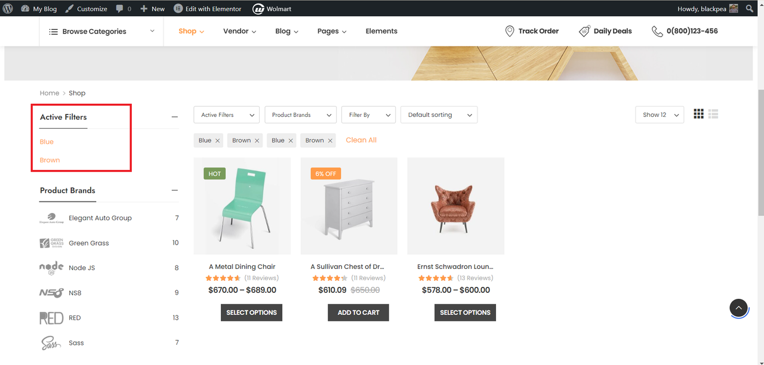This screenshot has height=365, width=764.
Task: Click the Green Grass brand logo
Action: (x=51, y=243)
